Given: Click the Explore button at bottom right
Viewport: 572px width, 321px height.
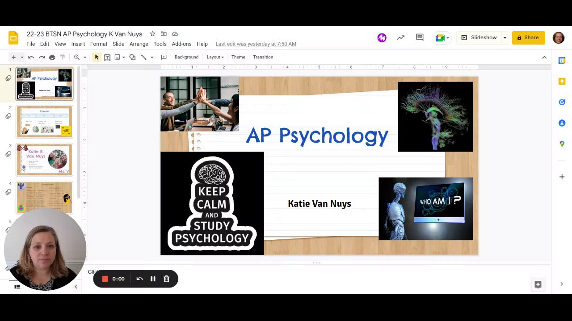Looking at the screenshot, I should point(538,284).
